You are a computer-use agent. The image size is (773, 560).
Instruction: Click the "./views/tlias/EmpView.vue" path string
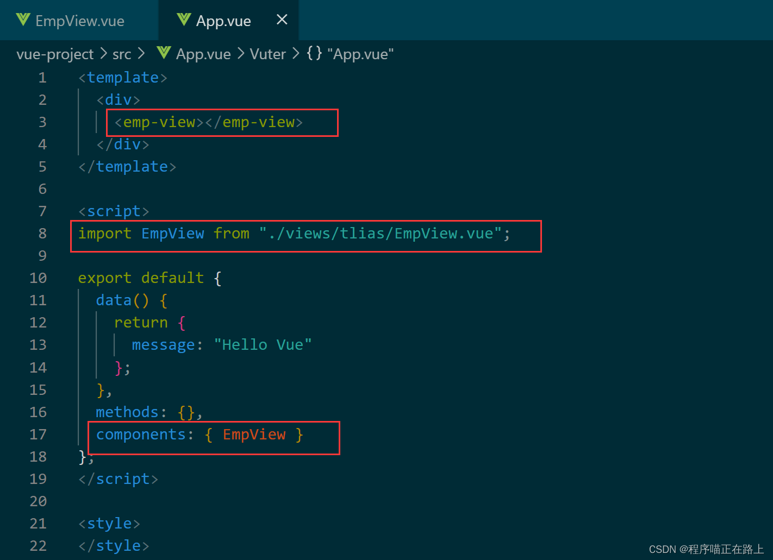(381, 234)
